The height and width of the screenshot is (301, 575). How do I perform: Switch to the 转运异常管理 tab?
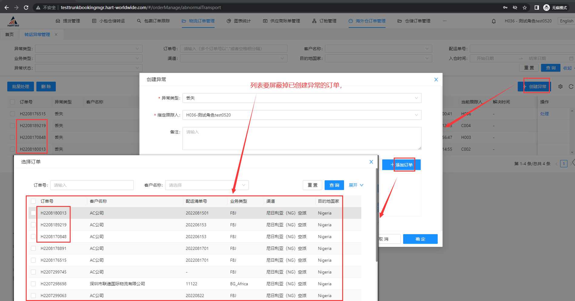pyautogui.click(x=37, y=34)
